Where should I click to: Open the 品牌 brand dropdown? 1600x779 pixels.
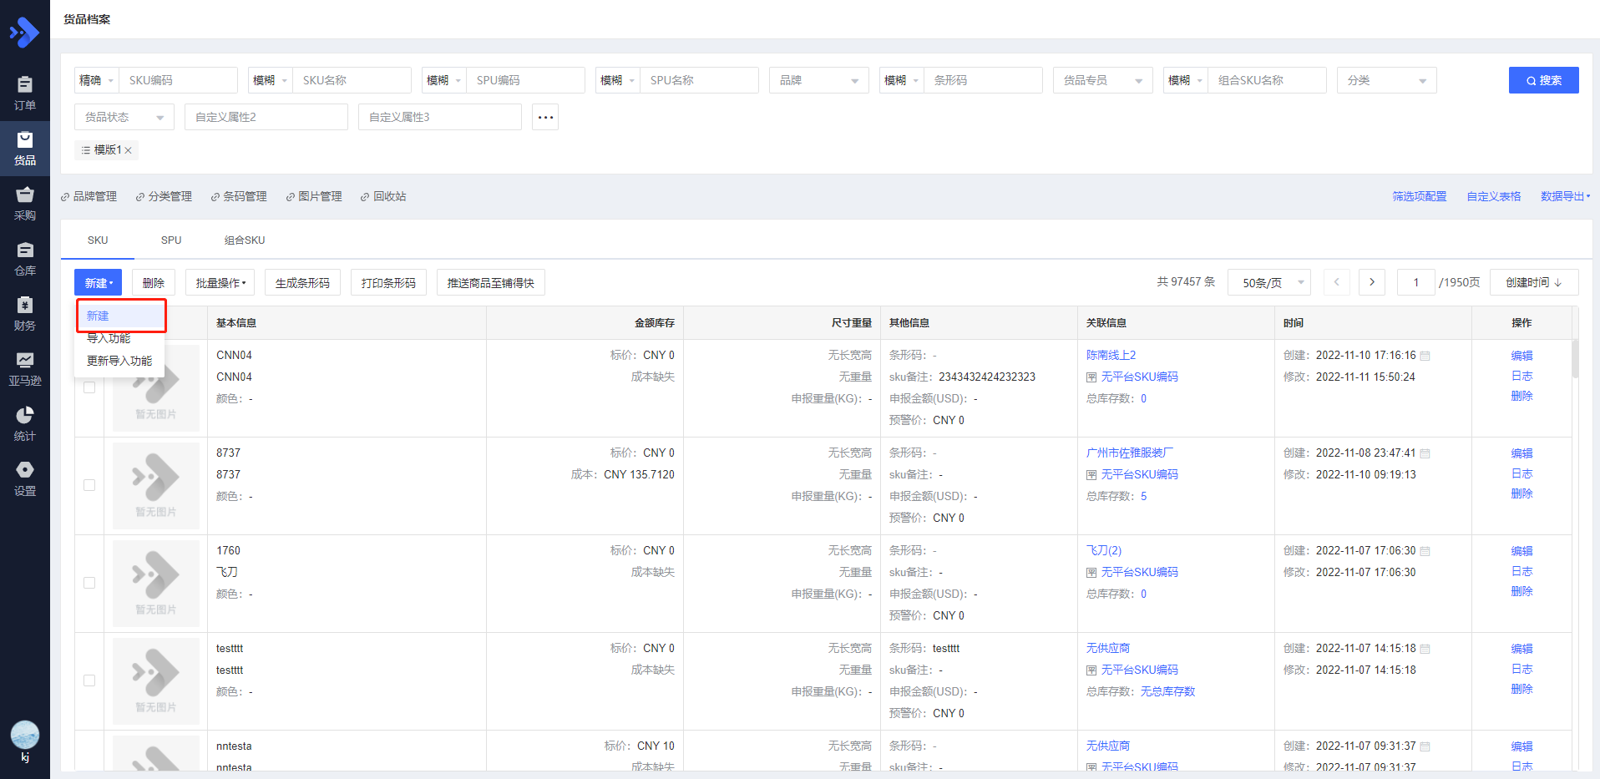[819, 80]
